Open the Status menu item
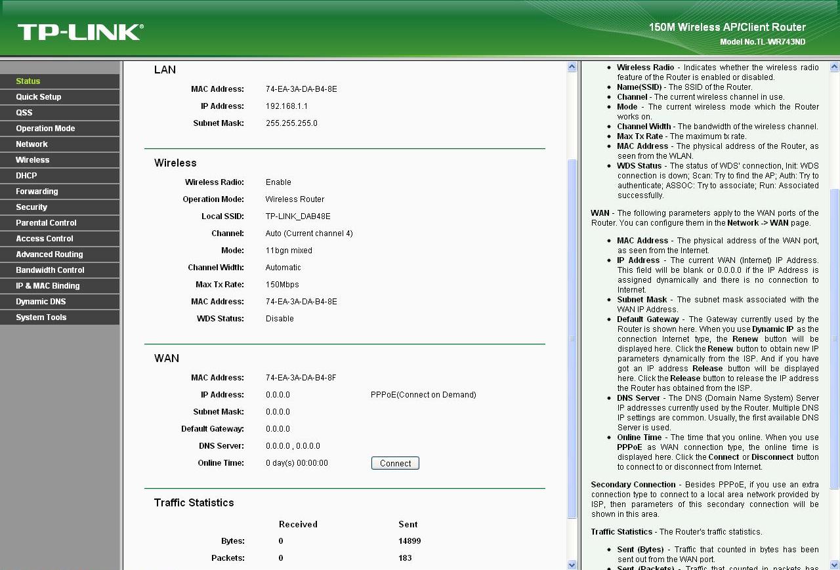 60,81
